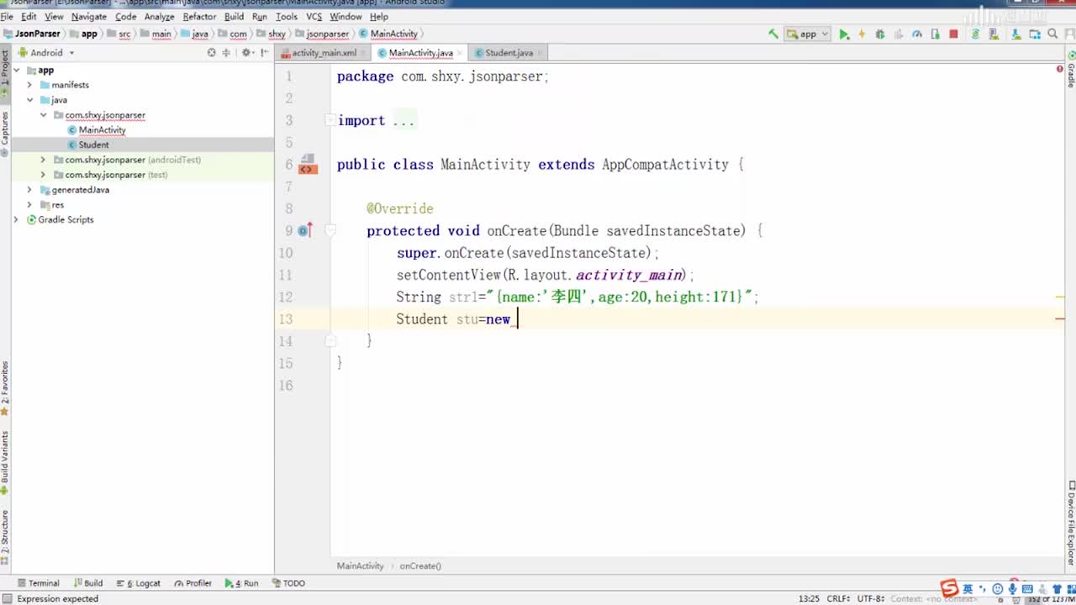Open the Navigate menu

coord(88,16)
